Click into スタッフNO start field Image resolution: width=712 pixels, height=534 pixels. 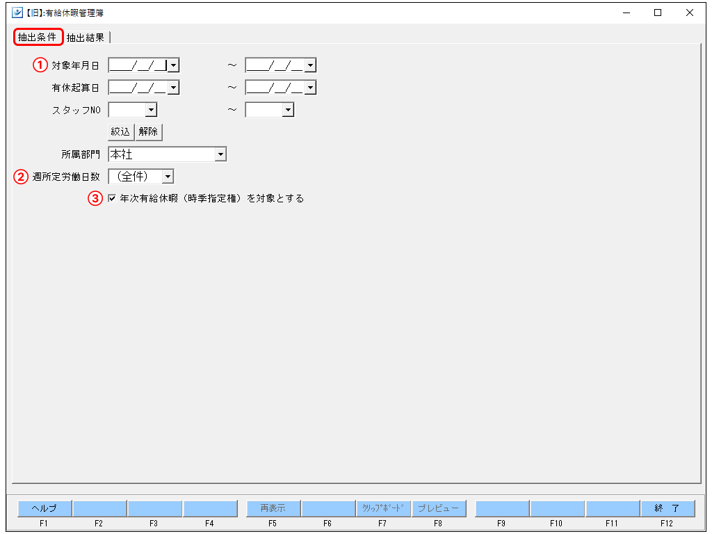(127, 109)
